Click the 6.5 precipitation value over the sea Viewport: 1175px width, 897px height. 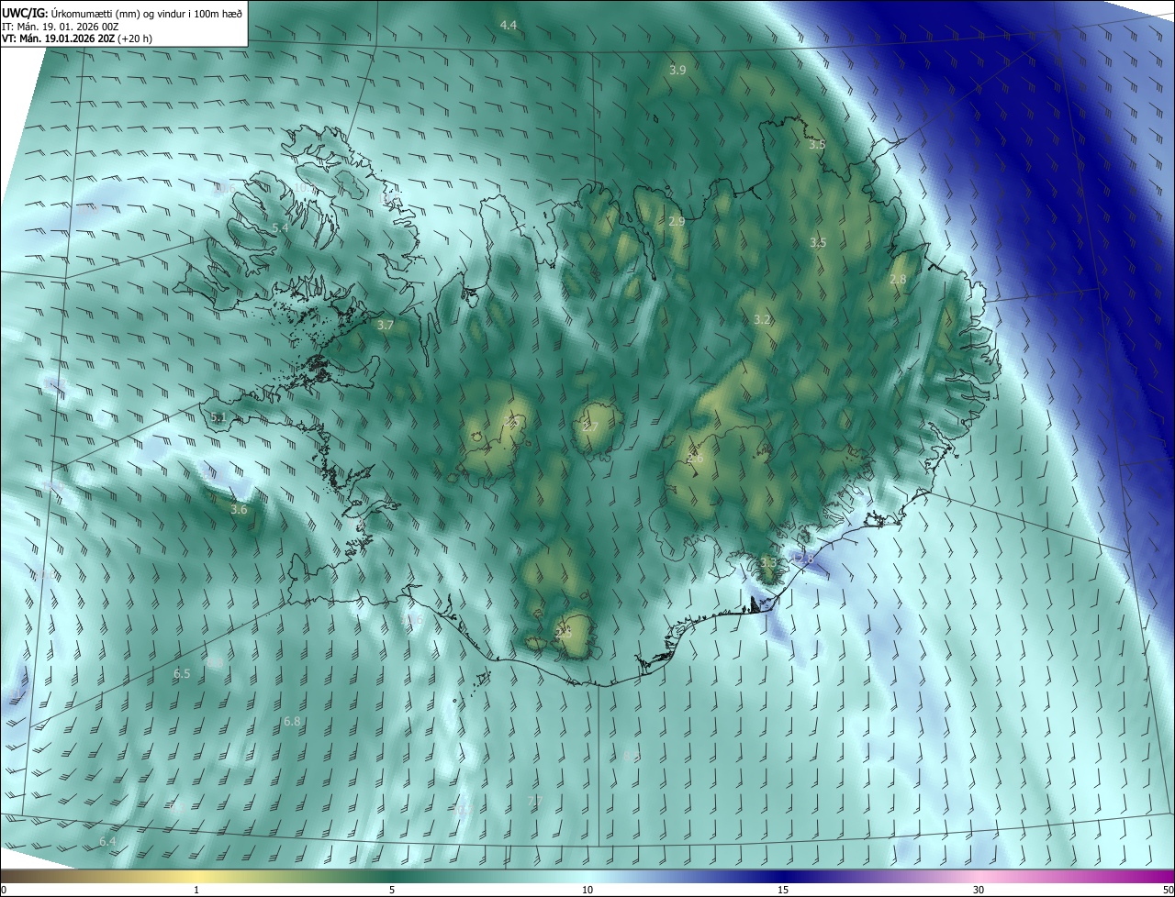182,673
